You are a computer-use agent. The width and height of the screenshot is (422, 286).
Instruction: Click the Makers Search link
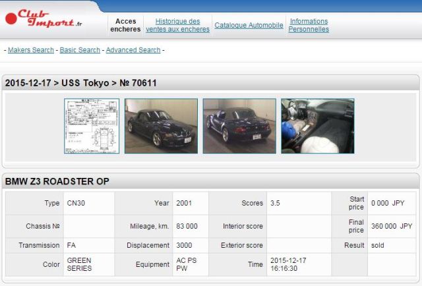(30, 50)
